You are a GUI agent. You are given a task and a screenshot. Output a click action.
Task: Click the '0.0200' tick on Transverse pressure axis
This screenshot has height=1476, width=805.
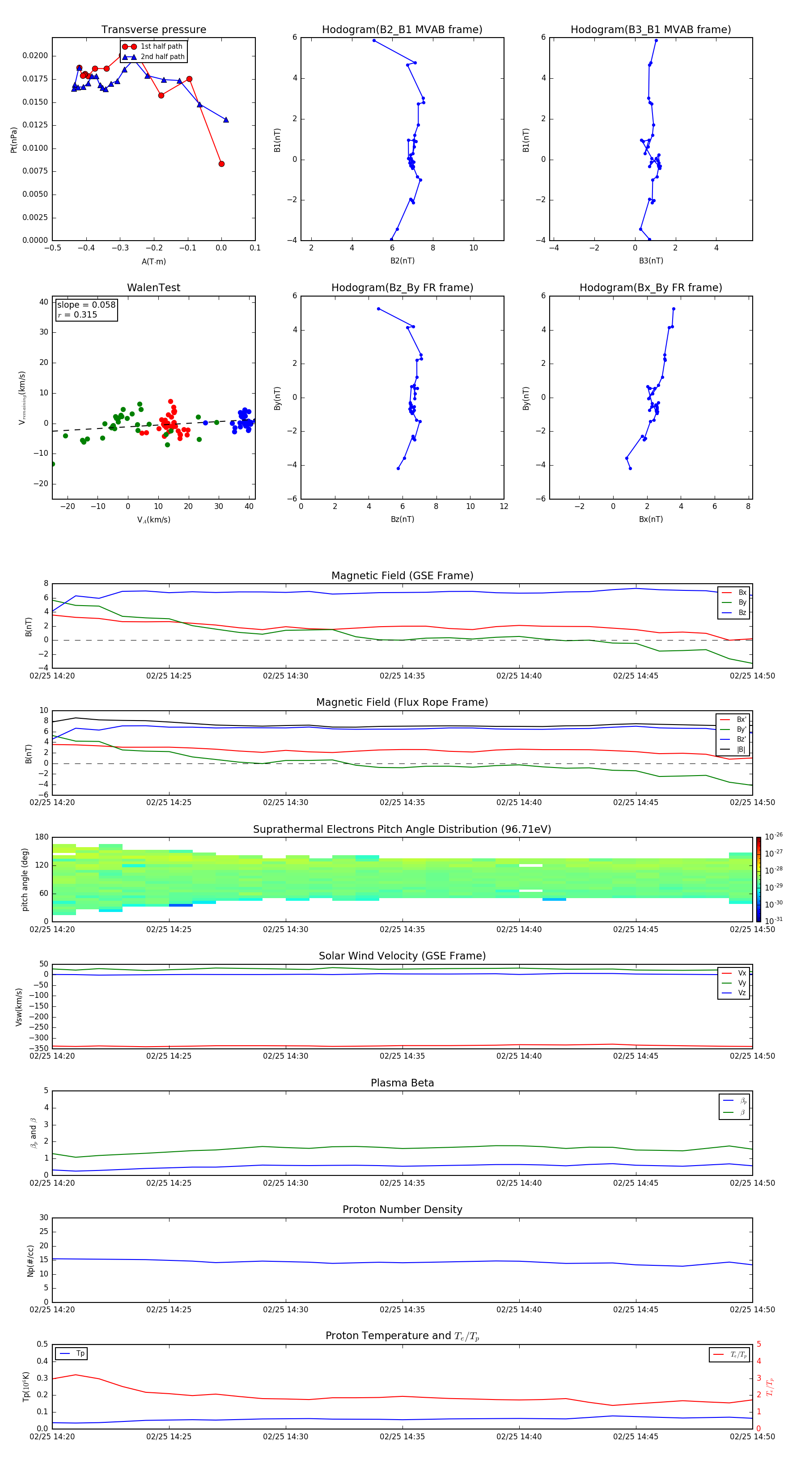35,55
